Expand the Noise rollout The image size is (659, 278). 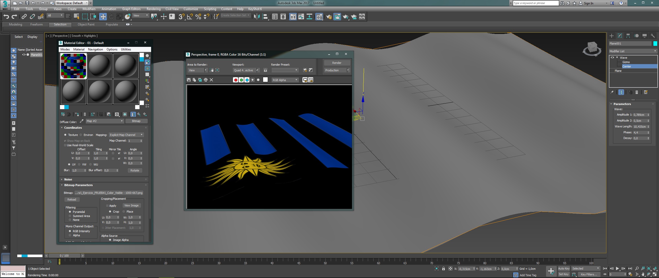click(x=68, y=179)
